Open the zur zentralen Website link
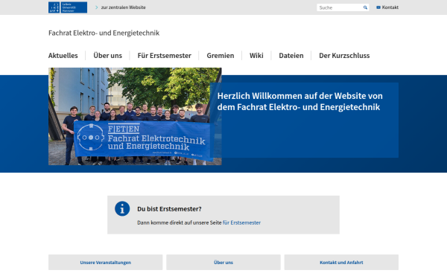Viewport: 447px width, 279px height. pos(123,7)
